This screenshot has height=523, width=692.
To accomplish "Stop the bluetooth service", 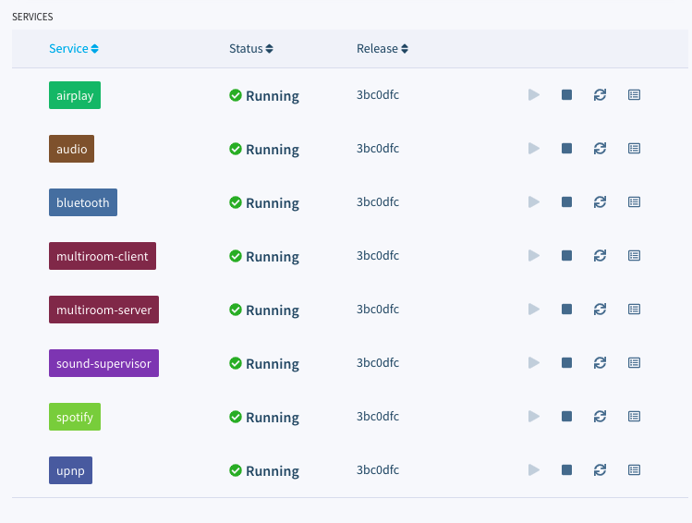I will click(566, 202).
